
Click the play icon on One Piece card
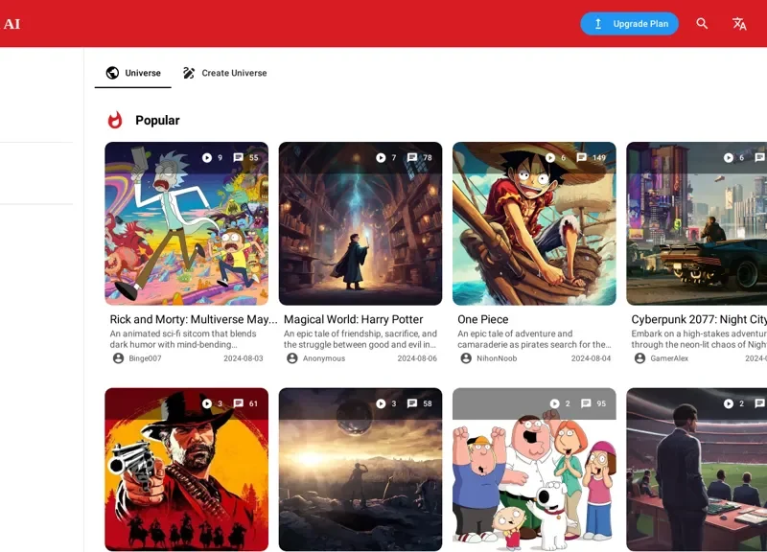tap(549, 157)
